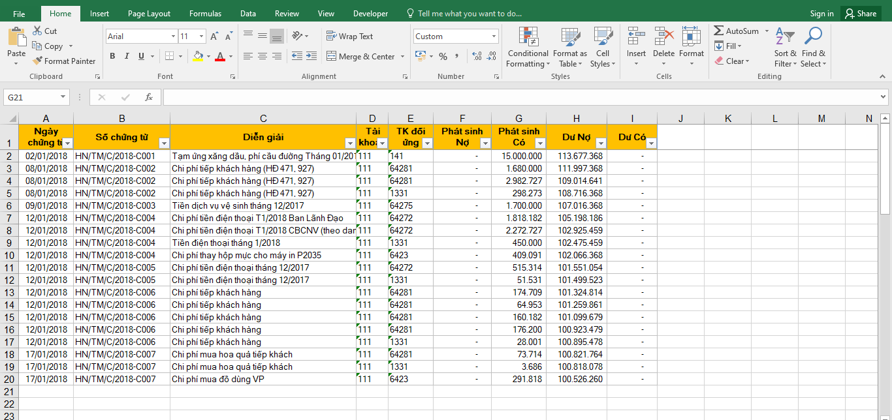Open the Custom number format dropdown
The width and height of the screenshot is (892, 420).
point(494,37)
